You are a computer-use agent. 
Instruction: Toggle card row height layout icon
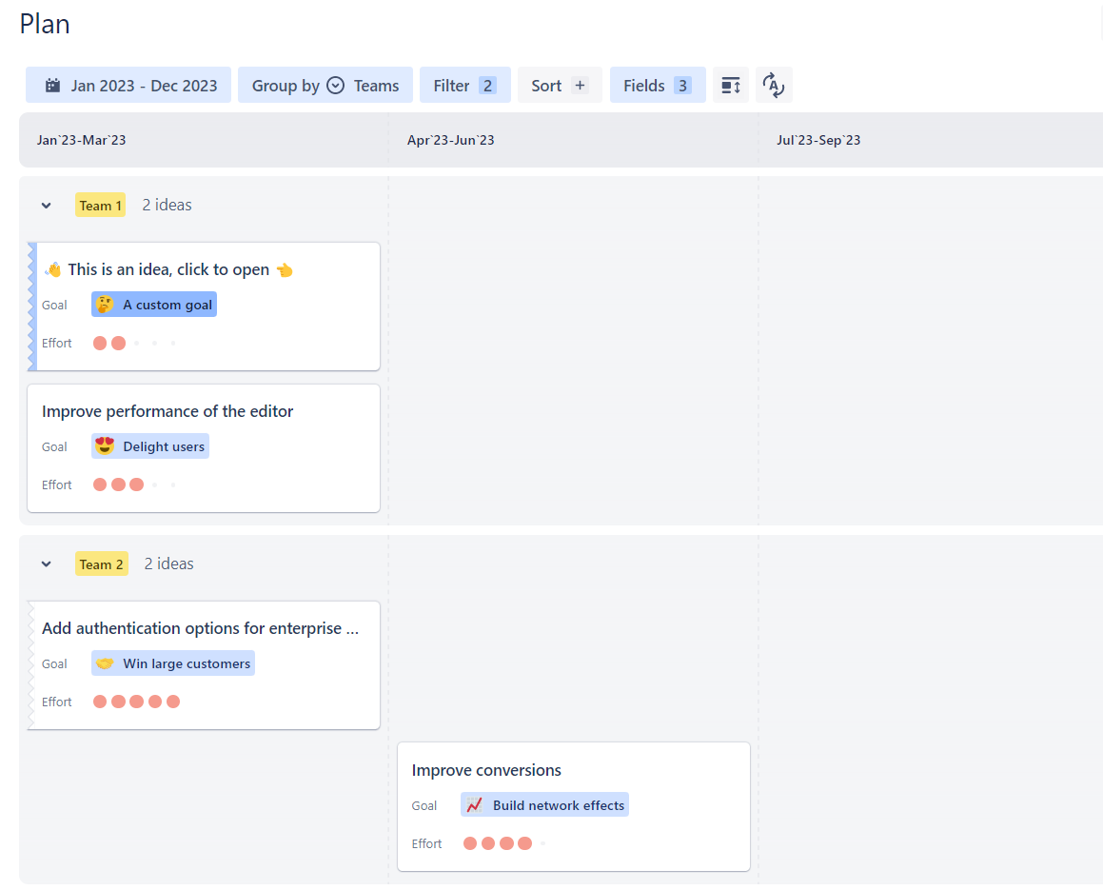[731, 85]
